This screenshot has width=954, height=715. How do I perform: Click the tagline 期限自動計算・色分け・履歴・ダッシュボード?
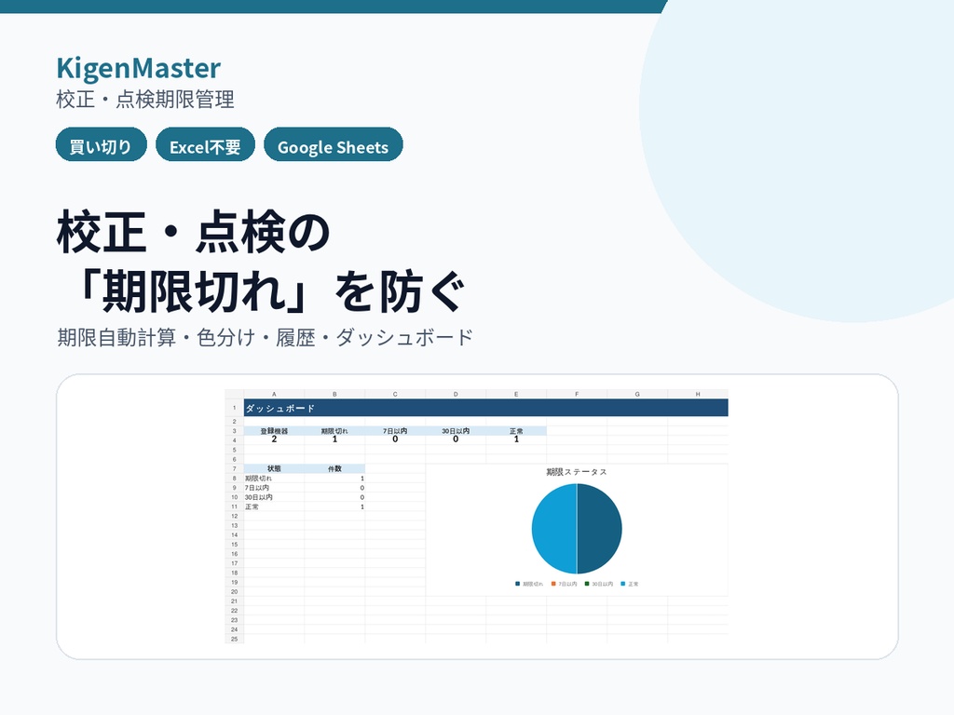265,337
